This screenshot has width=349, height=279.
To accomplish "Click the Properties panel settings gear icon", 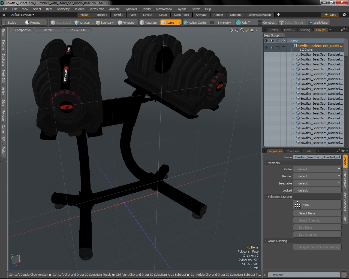I will (343, 151).
